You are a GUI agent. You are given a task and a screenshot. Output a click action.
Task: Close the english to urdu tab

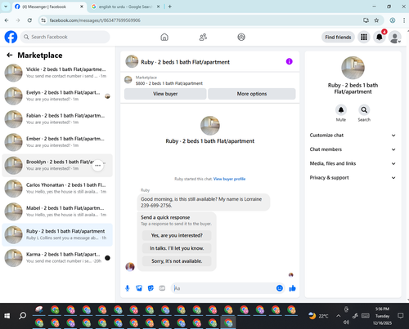pyautogui.click(x=158, y=7)
